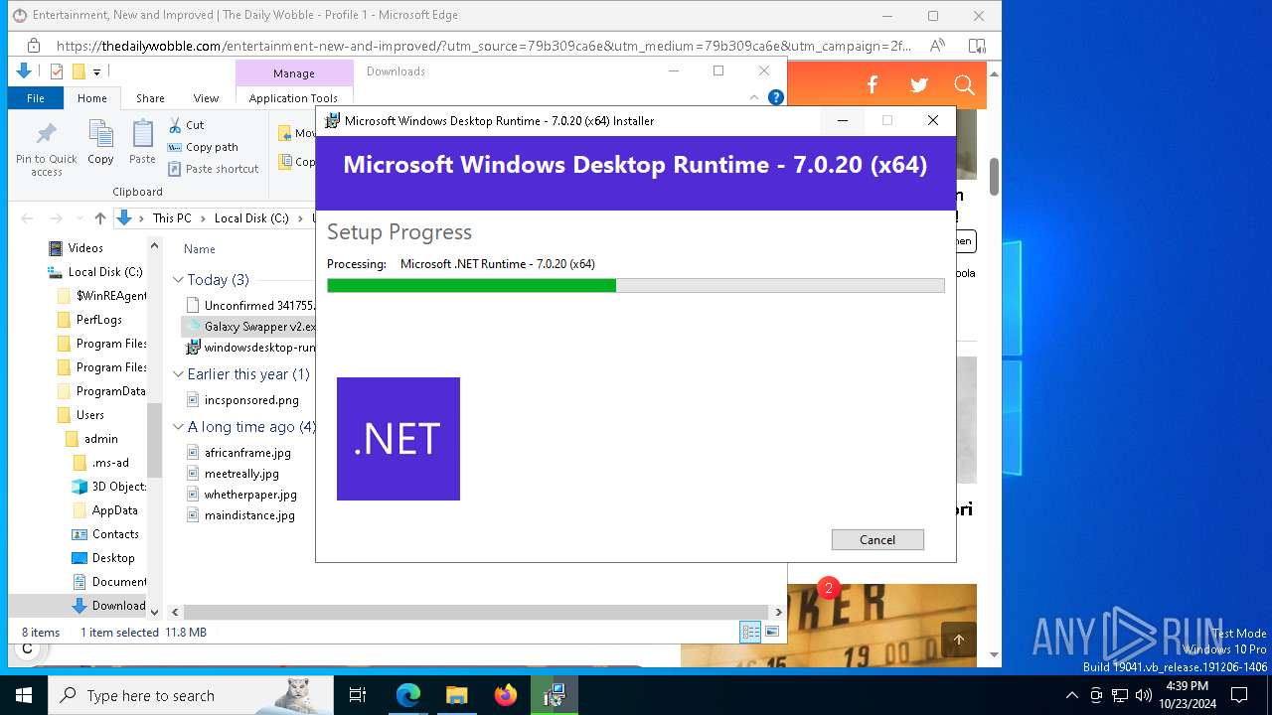Select the Galaxy Swapper v2 file
This screenshot has width=1272, height=715.
click(x=249, y=326)
